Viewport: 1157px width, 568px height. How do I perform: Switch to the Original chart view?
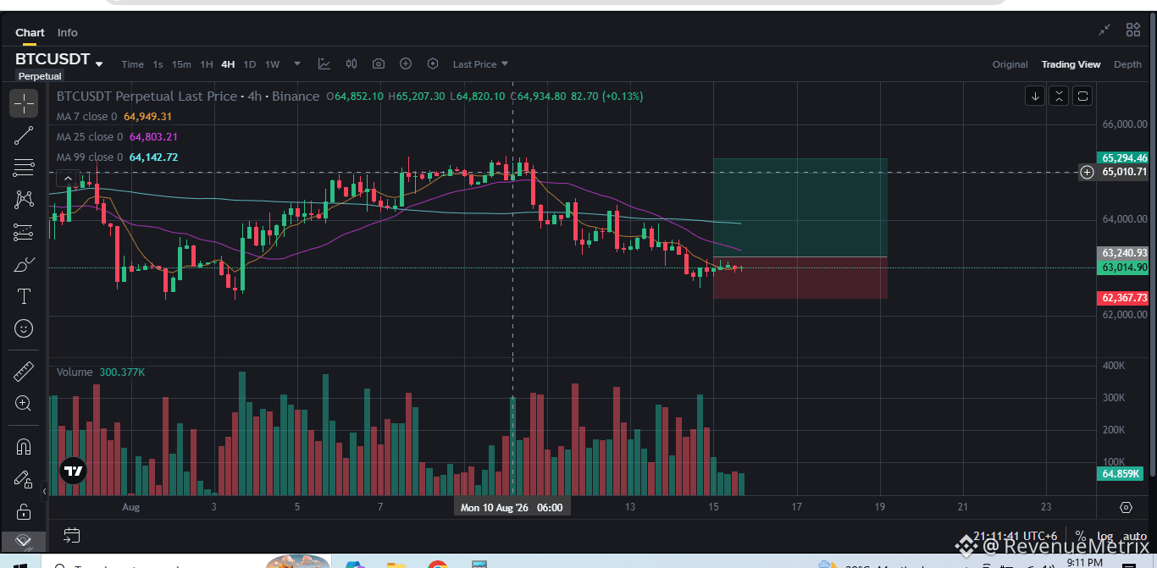coord(1010,64)
